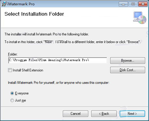Click the iWatermark Pro window title text
The width and height of the screenshot is (149, 121).
(21, 4)
